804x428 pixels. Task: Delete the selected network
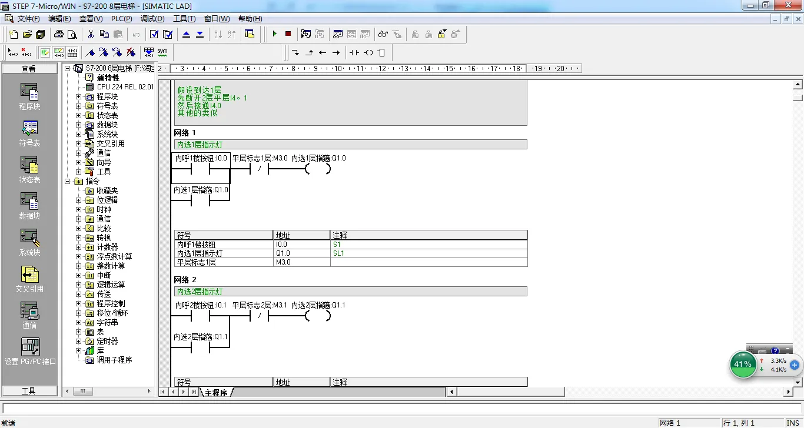pyautogui.click(x=25, y=52)
